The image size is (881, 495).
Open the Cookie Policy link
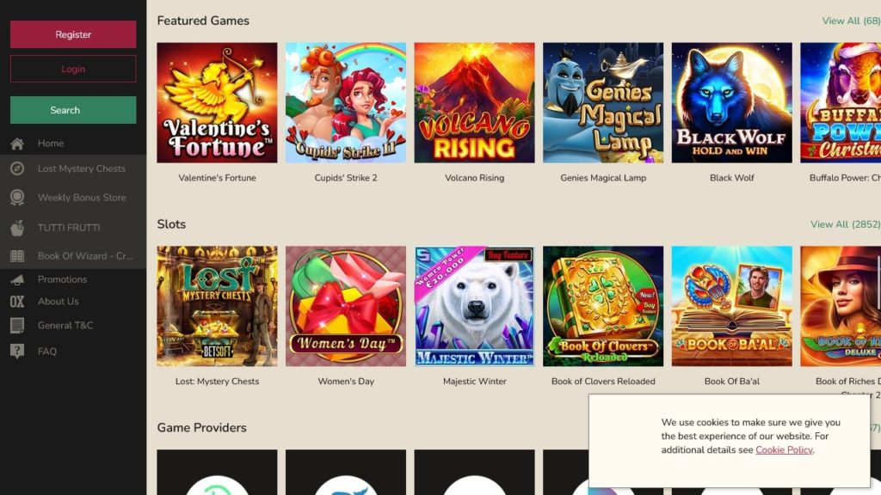click(x=784, y=450)
